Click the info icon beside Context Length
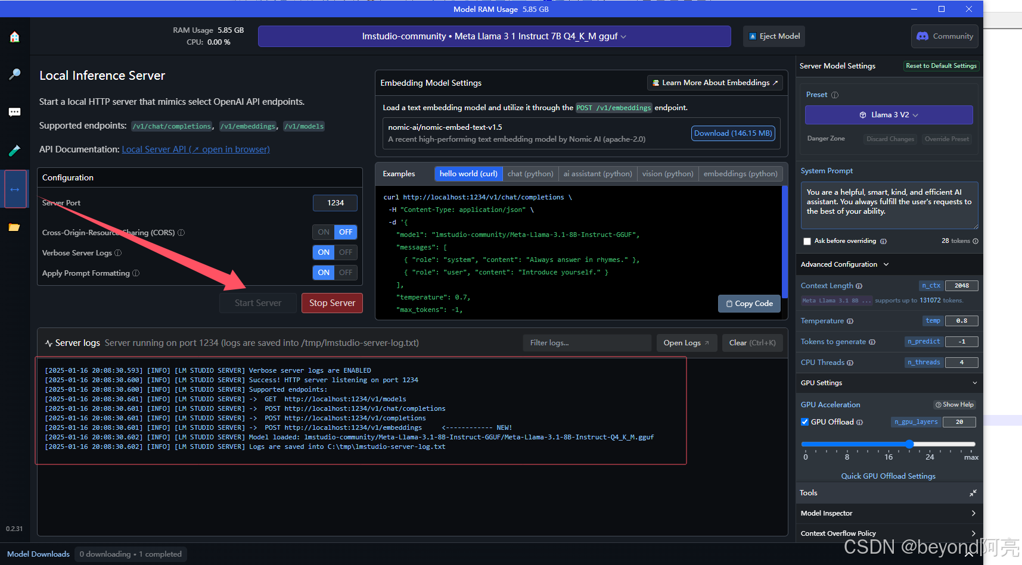1022x565 pixels. [859, 286]
